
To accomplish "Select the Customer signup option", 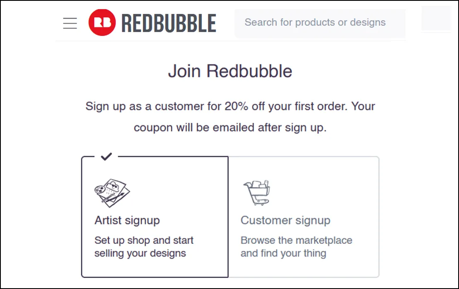I will [x=304, y=218].
